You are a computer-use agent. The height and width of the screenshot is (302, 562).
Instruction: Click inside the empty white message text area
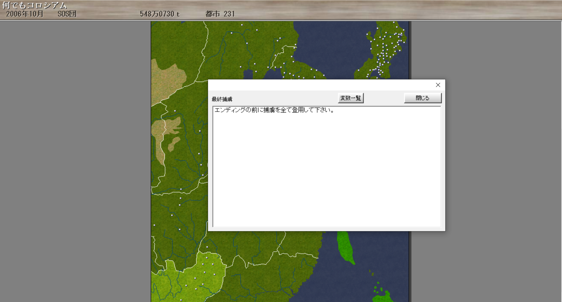pyautogui.click(x=326, y=171)
